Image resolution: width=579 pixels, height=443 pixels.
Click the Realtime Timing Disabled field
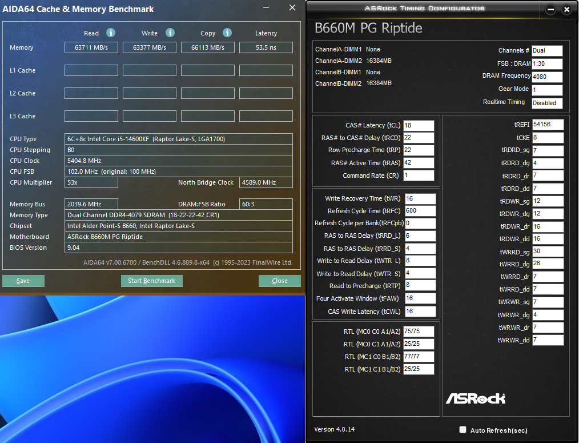coord(547,103)
